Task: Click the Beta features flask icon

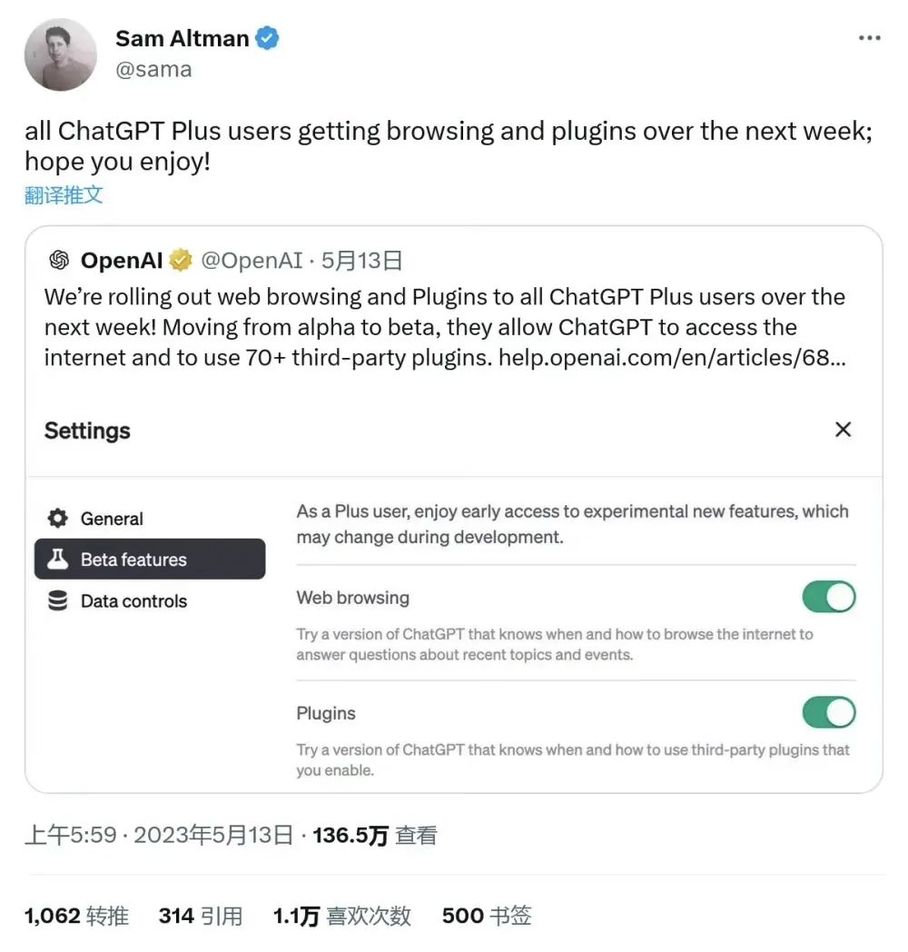Action: pyautogui.click(x=58, y=560)
